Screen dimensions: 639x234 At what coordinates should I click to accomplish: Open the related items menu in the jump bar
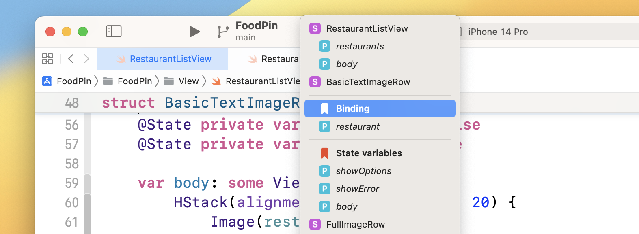pyautogui.click(x=47, y=59)
